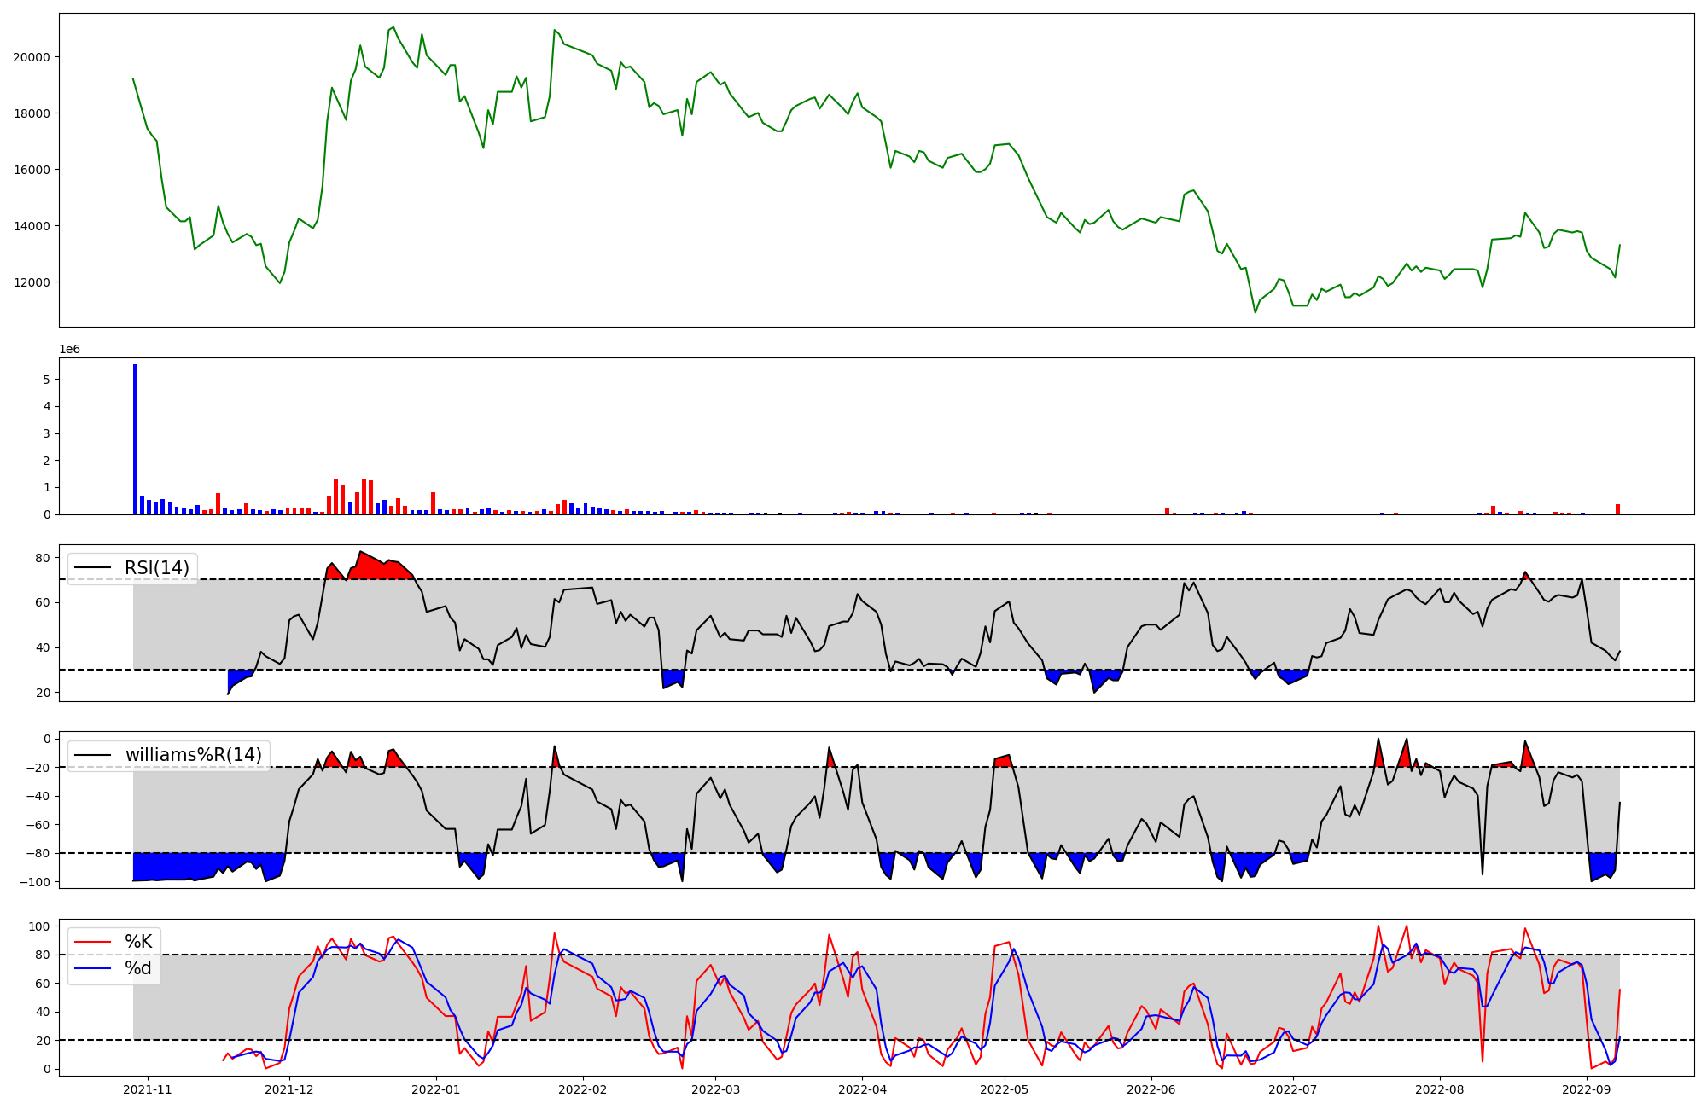Click the red %K legend line sample
Screen dimensions: 1707x1109
[93, 942]
